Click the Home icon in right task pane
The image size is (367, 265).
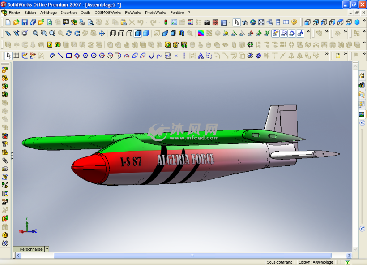coord(362,75)
